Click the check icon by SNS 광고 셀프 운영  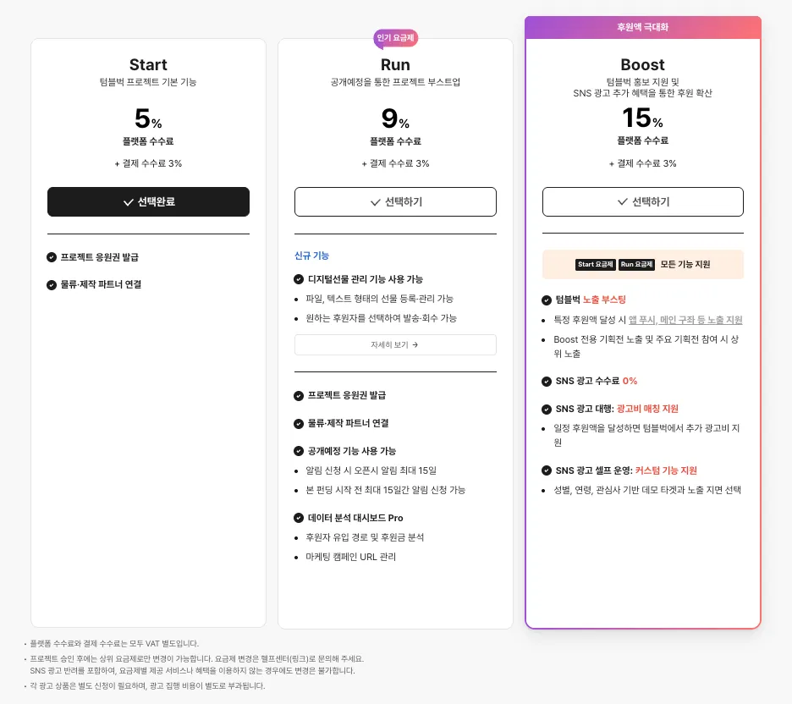(x=547, y=470)
